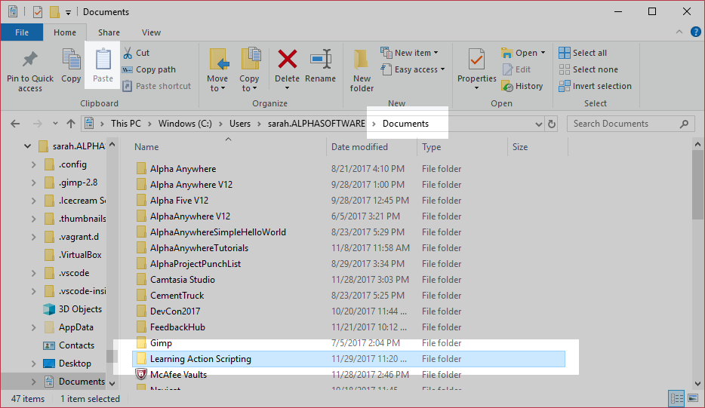Screen dimensions: 705x408
Task: Click the Properties quick access toolbar icon
Action: 38,12
